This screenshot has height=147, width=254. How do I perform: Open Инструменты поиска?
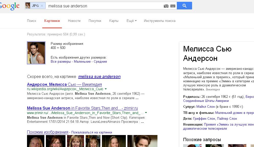pos(159,21)
